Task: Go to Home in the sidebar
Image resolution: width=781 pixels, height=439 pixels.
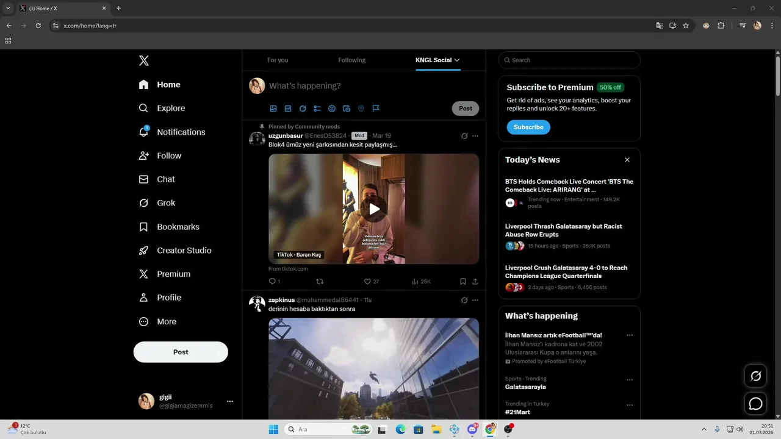Action: click(x=160, y=85)
